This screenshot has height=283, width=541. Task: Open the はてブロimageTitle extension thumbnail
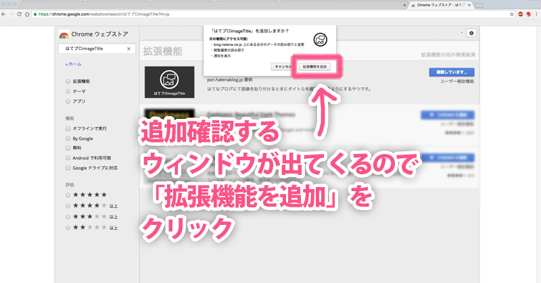170,82
